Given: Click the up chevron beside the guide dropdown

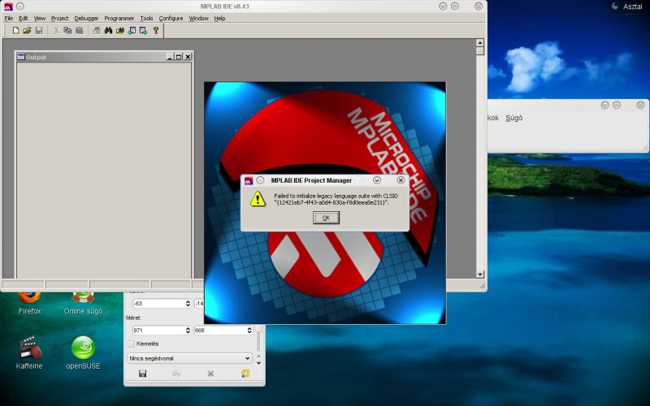Looking at the screenshot, I should point(259,356).
